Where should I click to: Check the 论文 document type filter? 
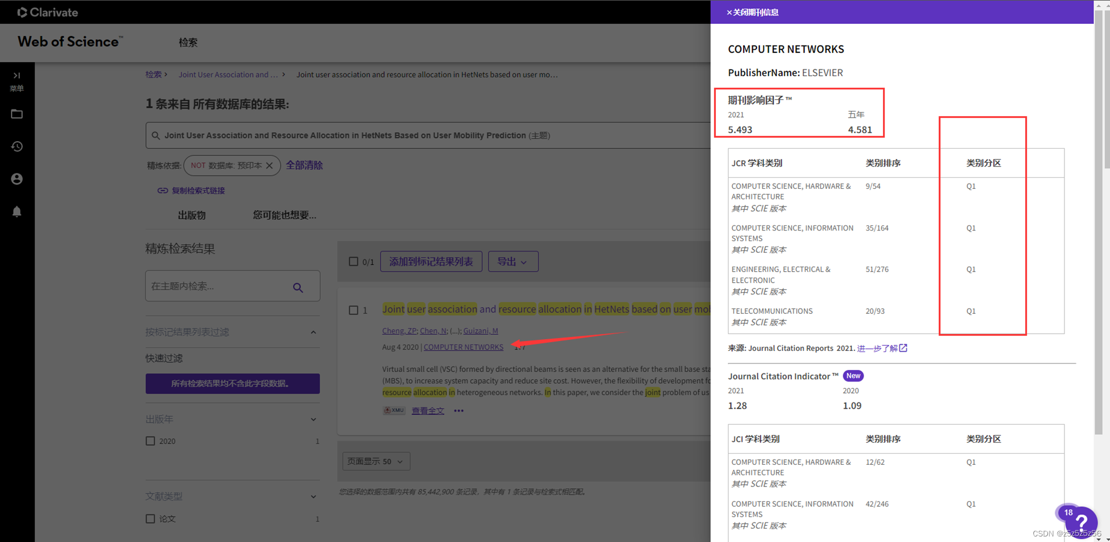tap(150, 519)
